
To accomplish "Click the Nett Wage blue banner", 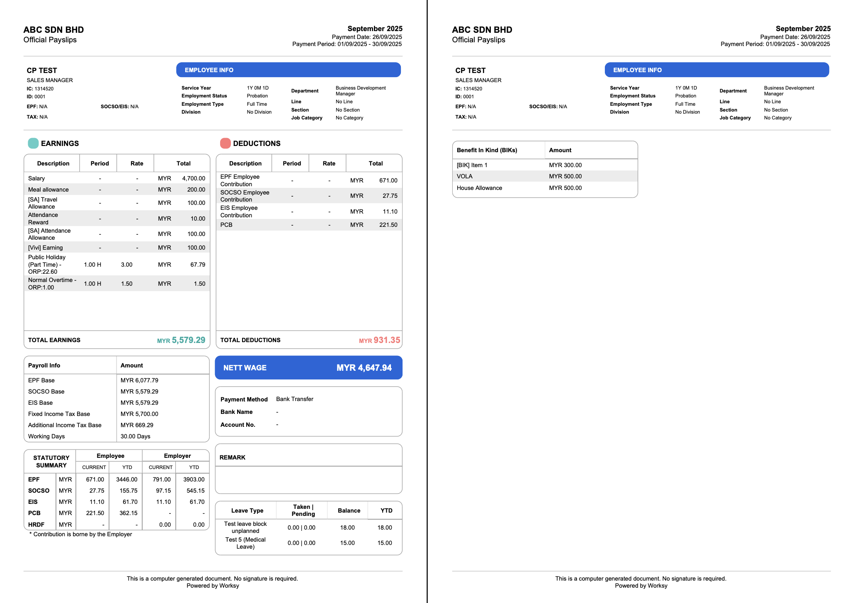I will pyautogui.click(x=308, y=368).
